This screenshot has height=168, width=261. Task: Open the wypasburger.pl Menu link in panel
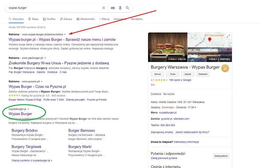(x=168, y=112)
